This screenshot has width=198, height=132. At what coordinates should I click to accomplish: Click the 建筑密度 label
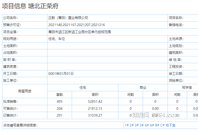pyautogui.click(x=10, y=67)
